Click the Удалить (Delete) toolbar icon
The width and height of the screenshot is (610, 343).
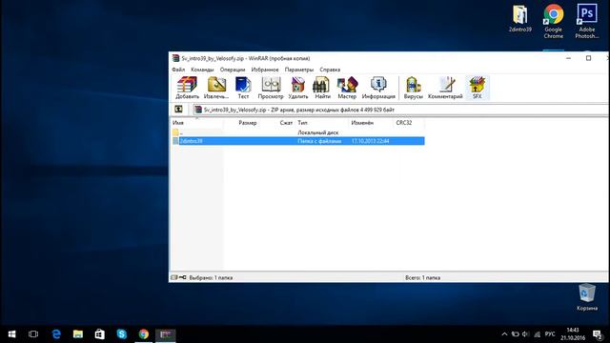(x=298, y=88)
